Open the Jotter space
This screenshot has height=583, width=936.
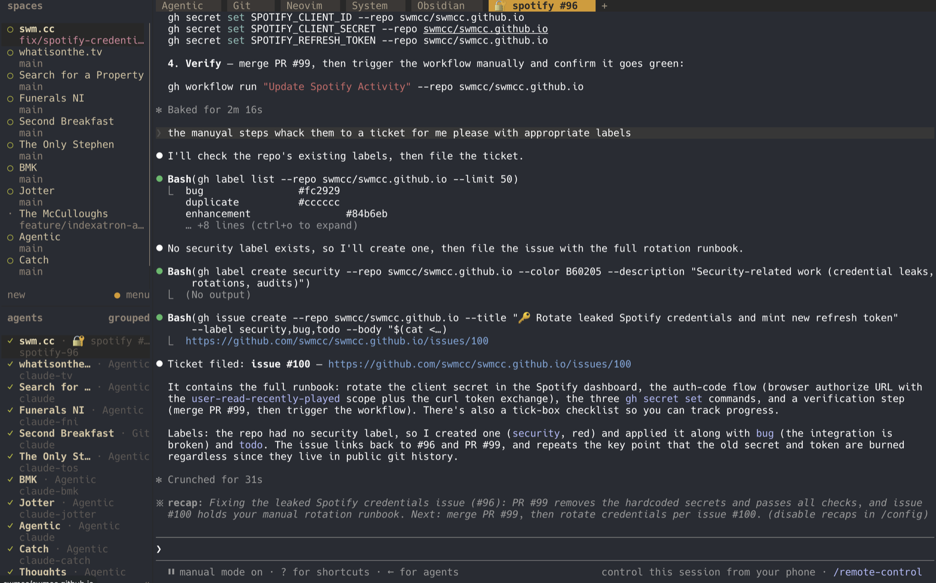click(75, 196)
